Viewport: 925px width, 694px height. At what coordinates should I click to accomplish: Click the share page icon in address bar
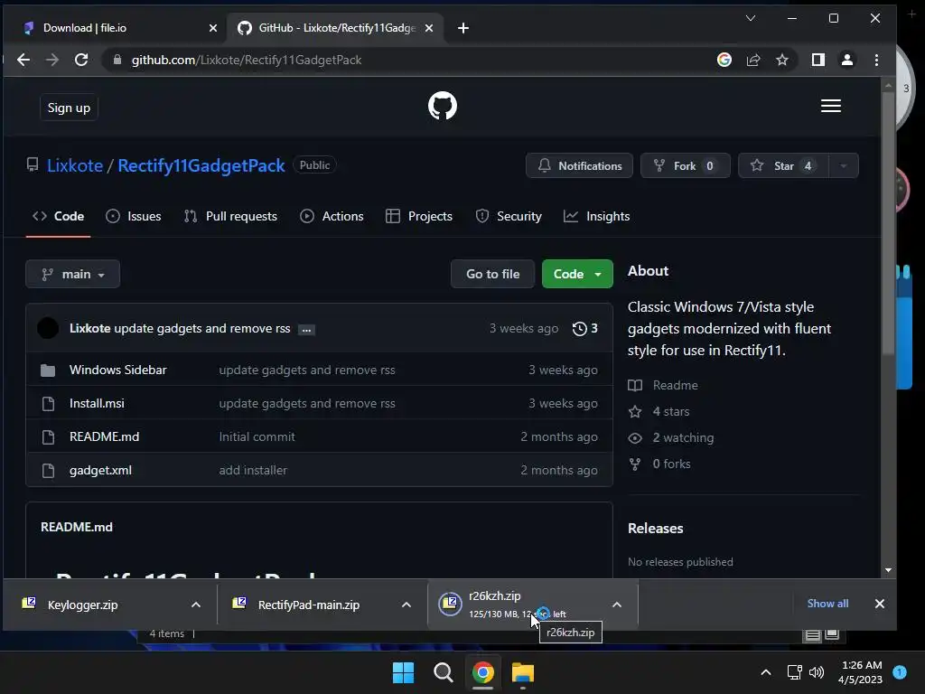753,60
